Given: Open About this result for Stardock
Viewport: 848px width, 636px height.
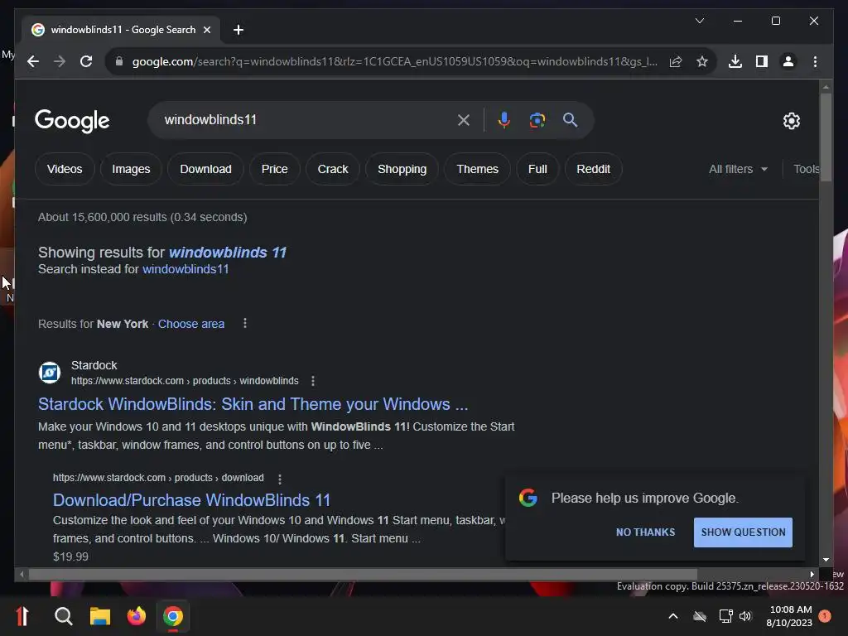Looking at the screenshot, I should point(312,381).
